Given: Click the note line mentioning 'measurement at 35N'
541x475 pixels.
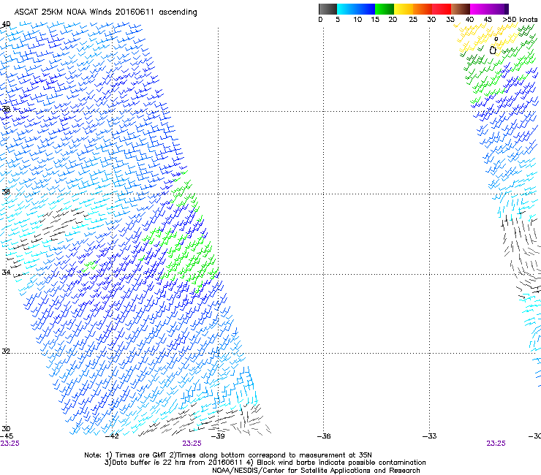Looking at the screenshot, I should pyautogui.click(x=228, y=455).
